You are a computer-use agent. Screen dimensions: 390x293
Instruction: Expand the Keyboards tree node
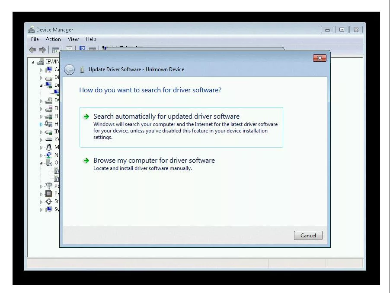(x=42, y=139)
